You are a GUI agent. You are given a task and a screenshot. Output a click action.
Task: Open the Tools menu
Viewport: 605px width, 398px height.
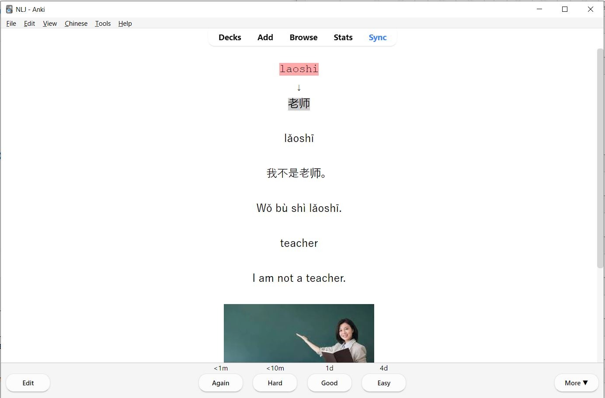tap(103, 24)
